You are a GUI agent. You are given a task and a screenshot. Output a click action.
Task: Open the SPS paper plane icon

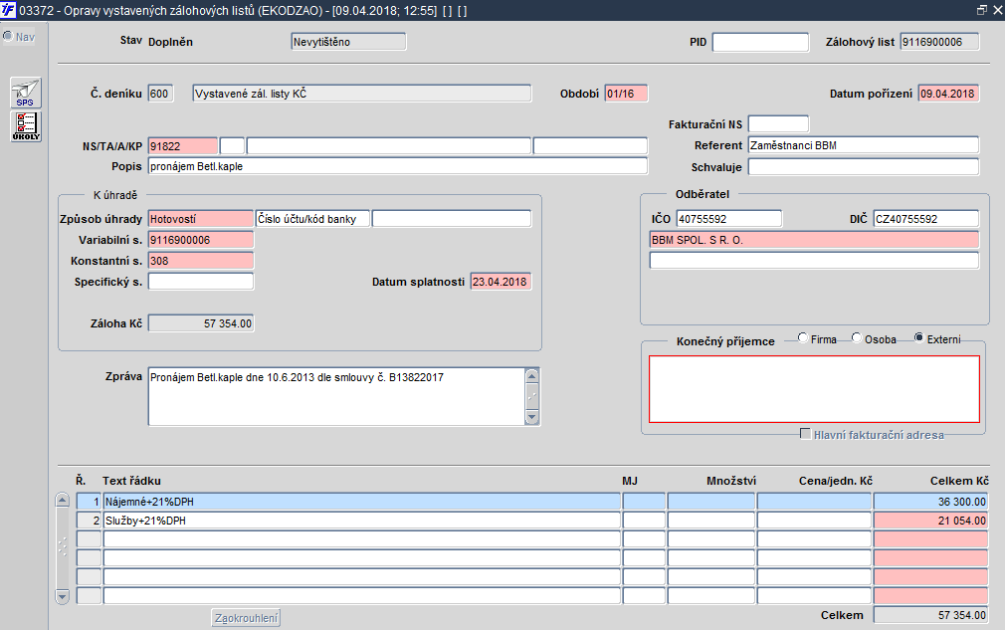point(26,93)
